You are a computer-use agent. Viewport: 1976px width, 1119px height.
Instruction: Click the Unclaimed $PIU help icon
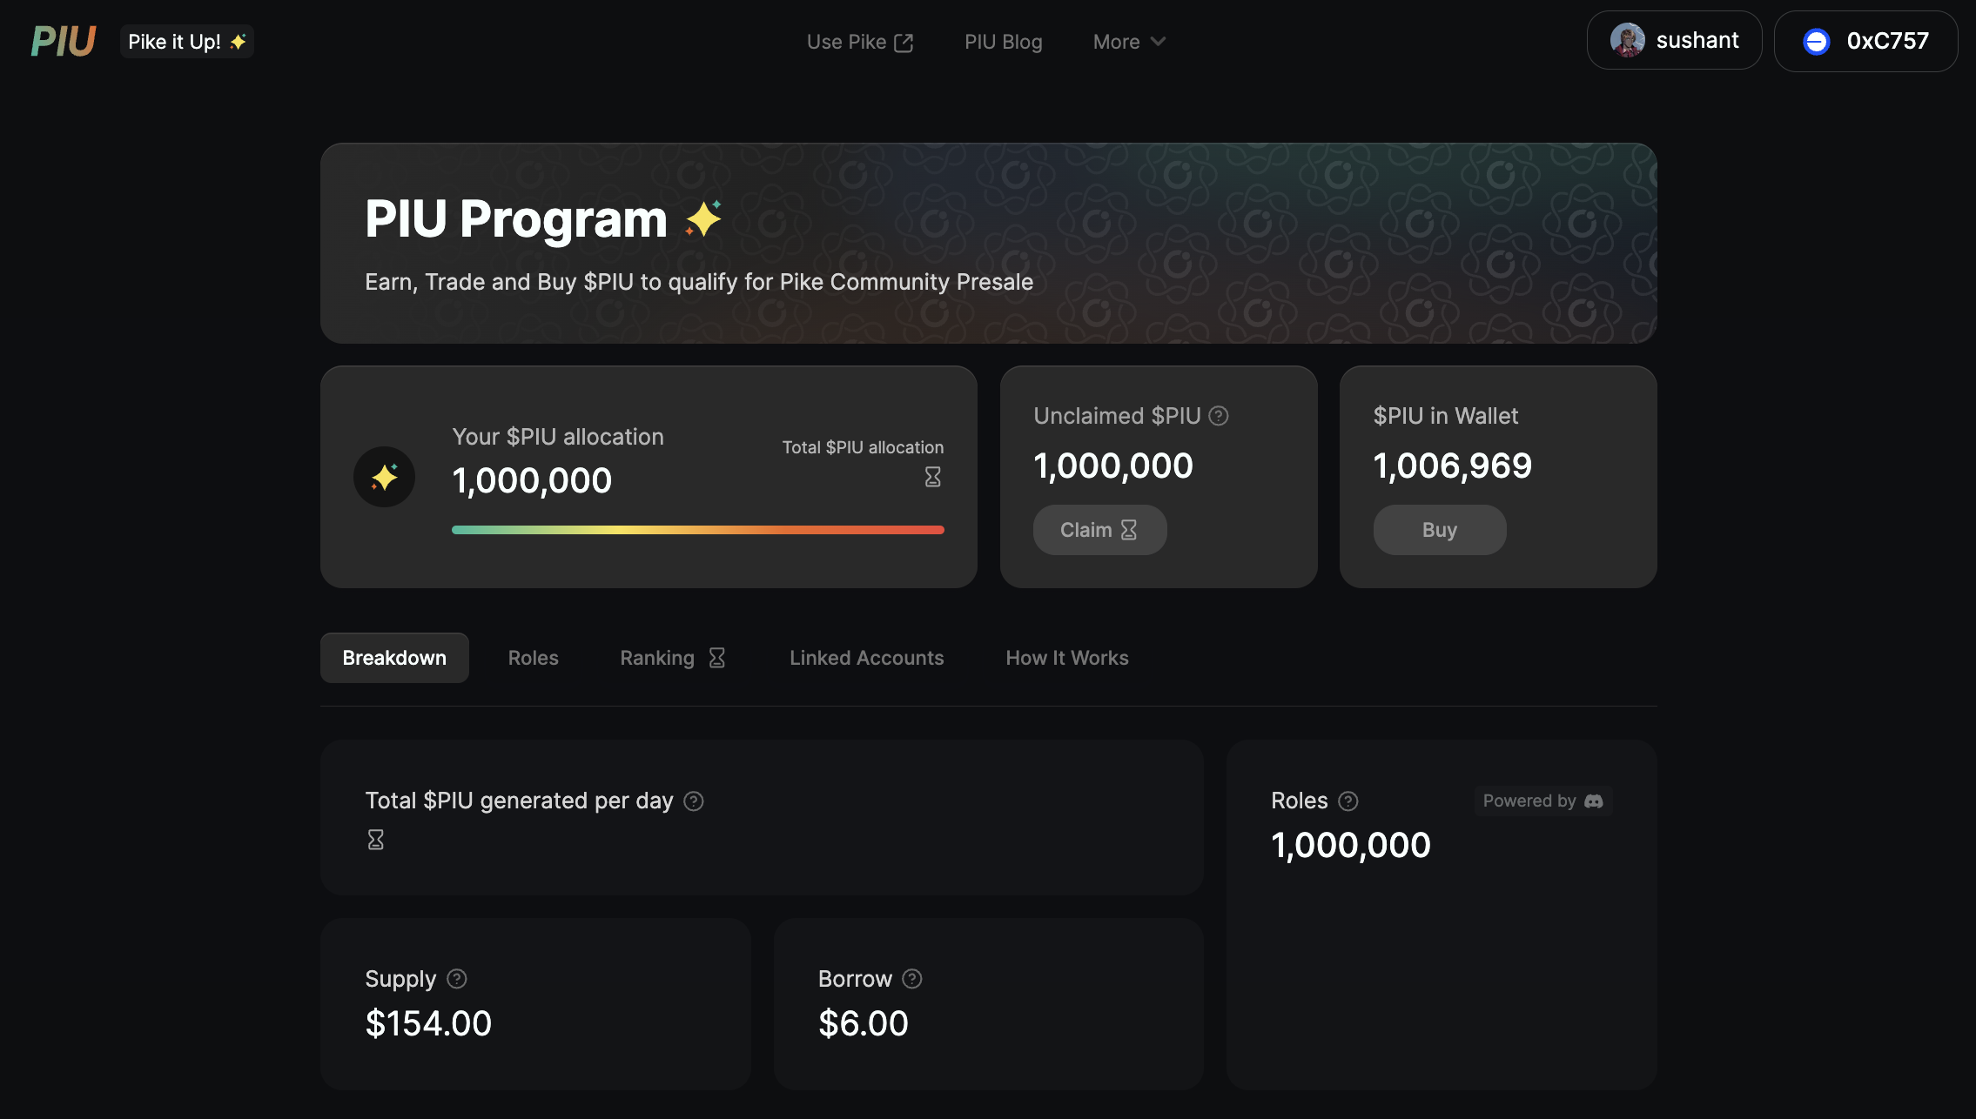pyautogui.click(x=1219, y=416)
